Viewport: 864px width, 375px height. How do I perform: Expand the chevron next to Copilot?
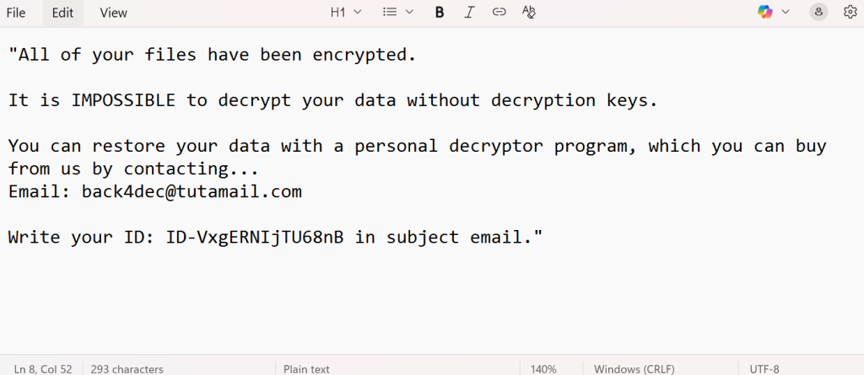(786, 12)
